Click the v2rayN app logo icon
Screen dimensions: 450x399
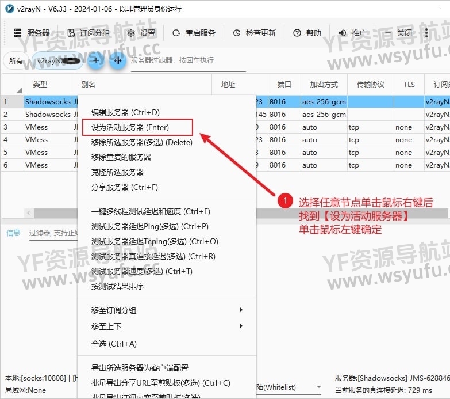pos(9,9)
